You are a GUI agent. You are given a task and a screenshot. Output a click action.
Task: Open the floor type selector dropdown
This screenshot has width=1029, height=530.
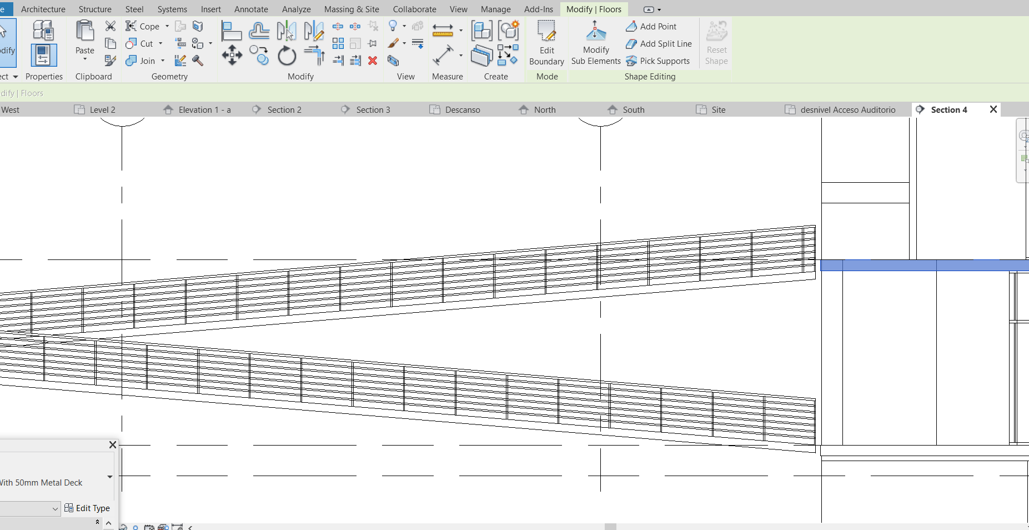coord(109,477)
